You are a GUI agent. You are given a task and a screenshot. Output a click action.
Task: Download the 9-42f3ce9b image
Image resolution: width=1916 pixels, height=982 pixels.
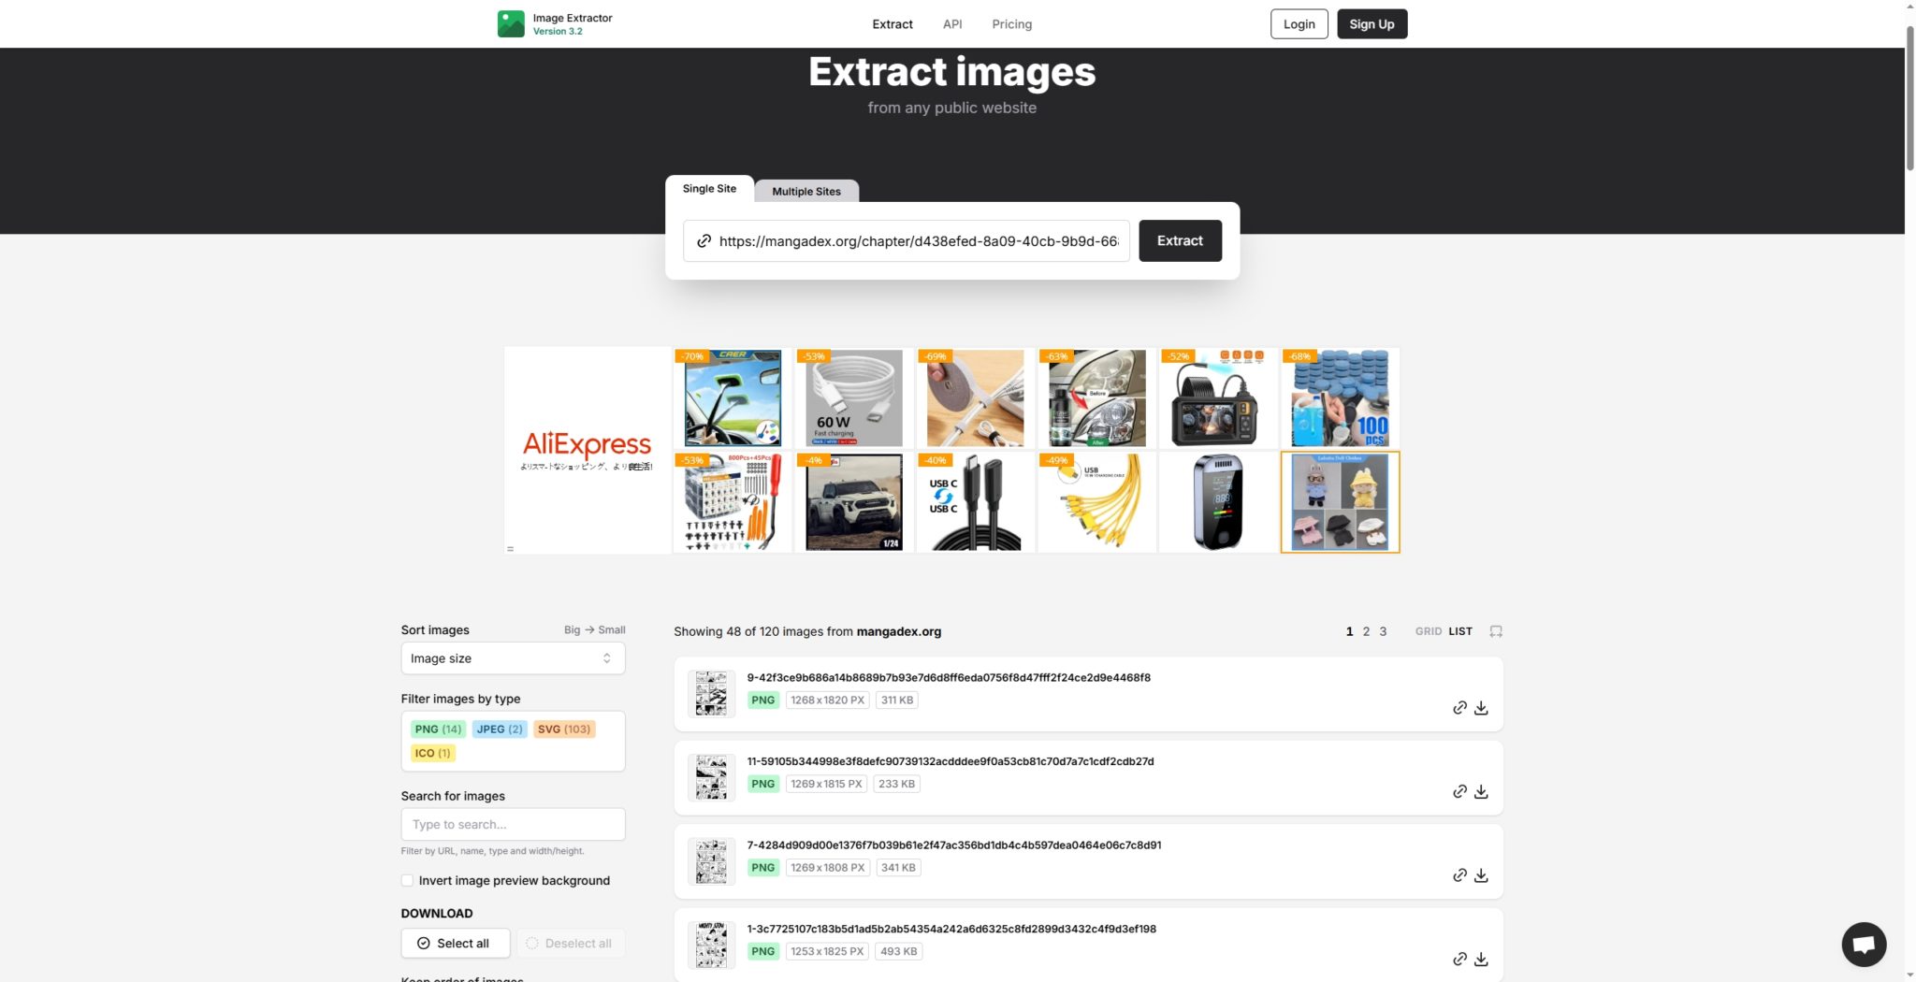pyautogui.click(x=1481, y=708)
